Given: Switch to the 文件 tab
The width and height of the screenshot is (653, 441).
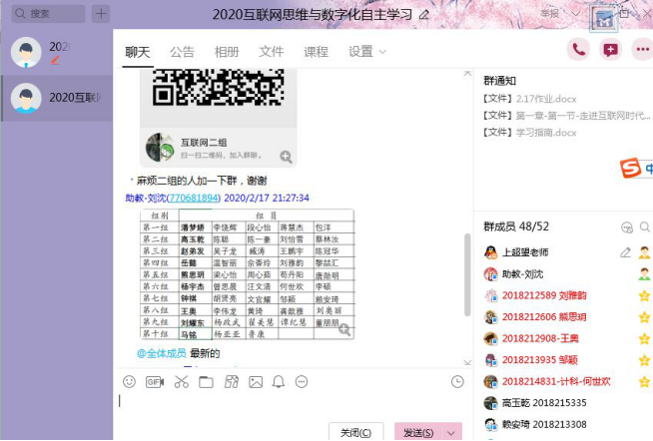Looking at the screenshot, I should click(271, 52).
